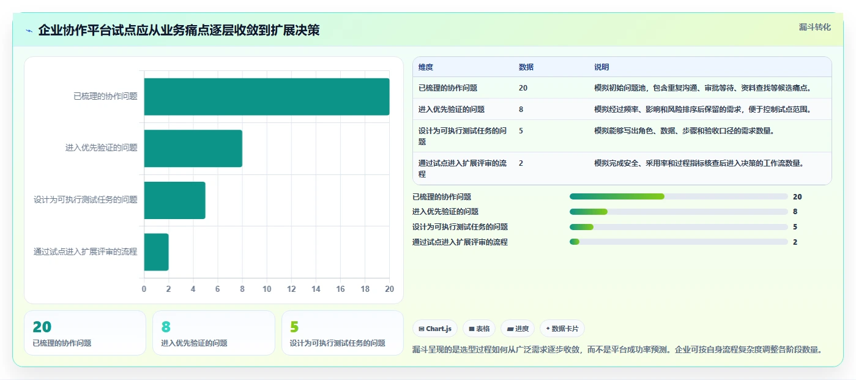Click chart axis label 进入优先验证的问题

[x=102, y=148]
